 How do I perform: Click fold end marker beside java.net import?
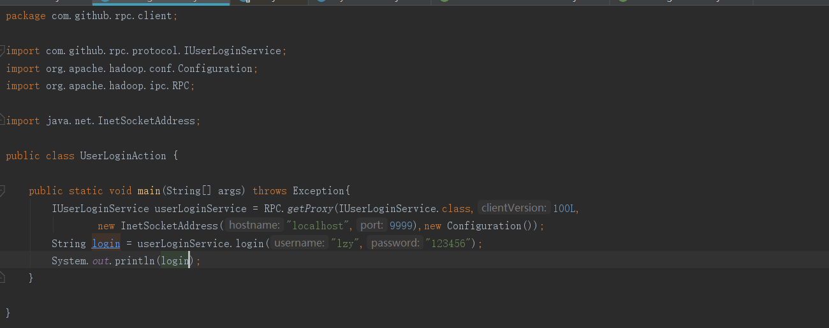click(3, 120)
